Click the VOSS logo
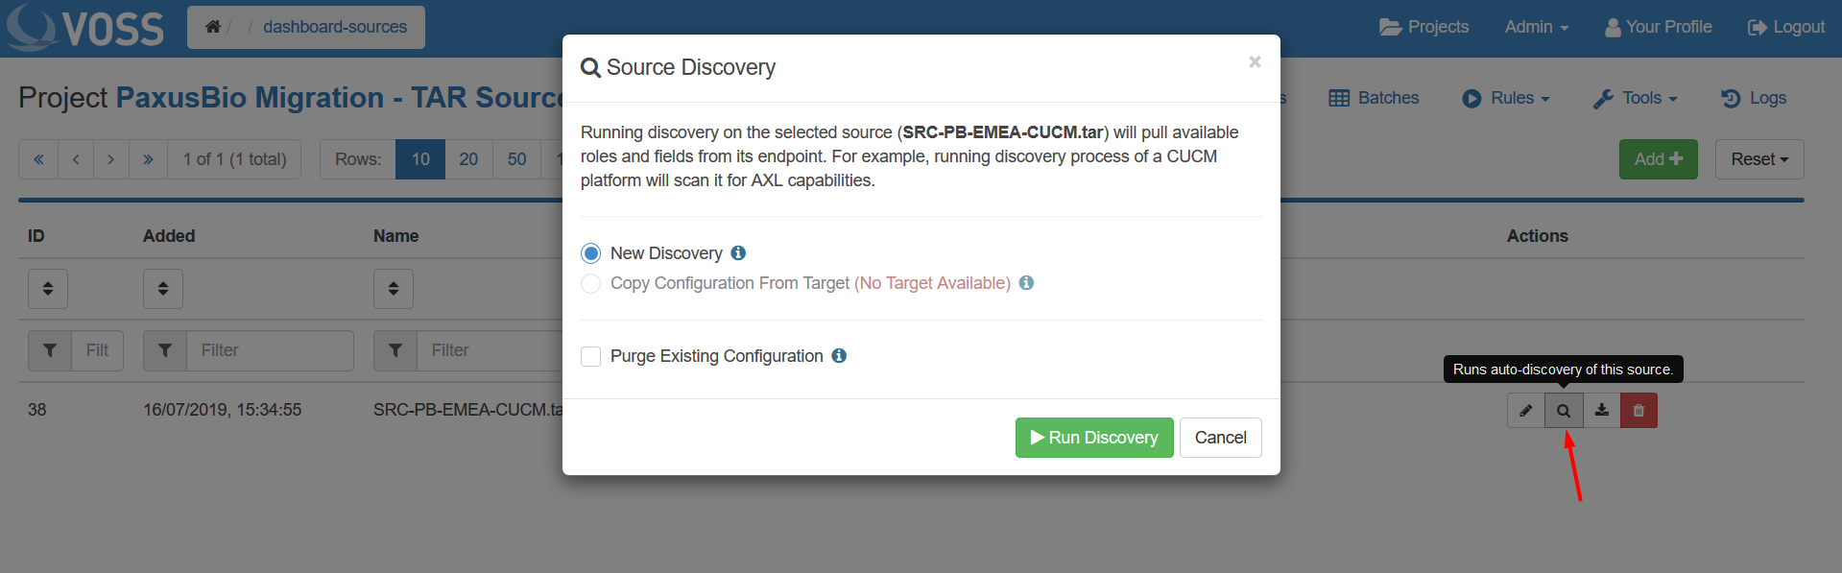 (84, 27)
